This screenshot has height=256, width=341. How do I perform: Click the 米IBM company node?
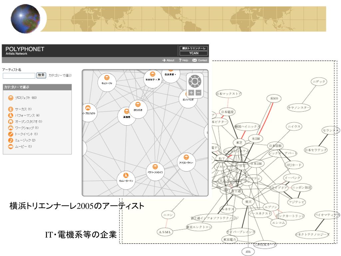click(x=256, y=138)
